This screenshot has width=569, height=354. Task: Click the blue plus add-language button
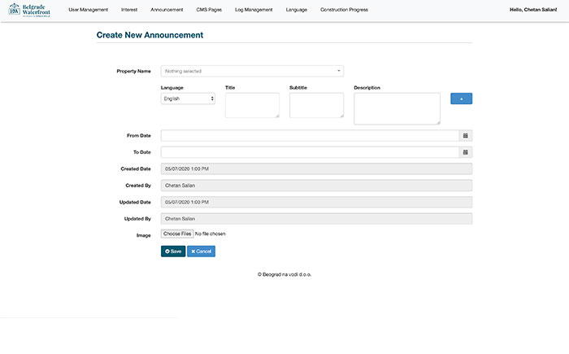(x=461, y=98)
